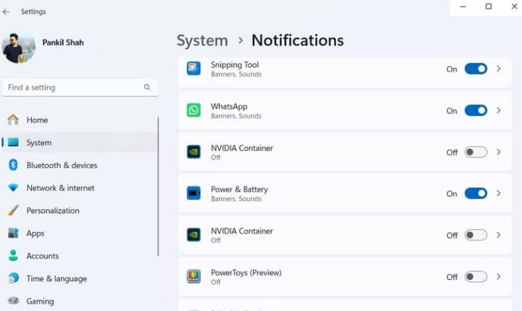Image resolution: width=522 pixels, height=311 pixels.
Task: Turn on the NVIDIA Container toggle above PowerToys
Action: coord(476,235)
